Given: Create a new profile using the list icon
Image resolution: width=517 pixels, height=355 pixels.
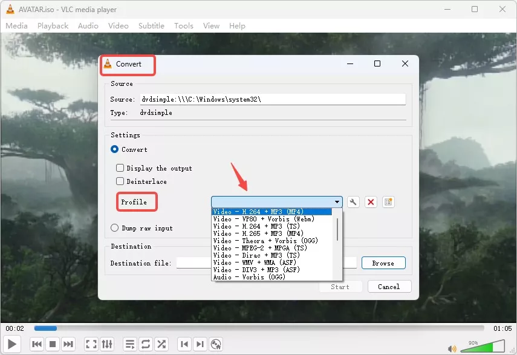Looking at the screenshot, I should pos(388,201).
